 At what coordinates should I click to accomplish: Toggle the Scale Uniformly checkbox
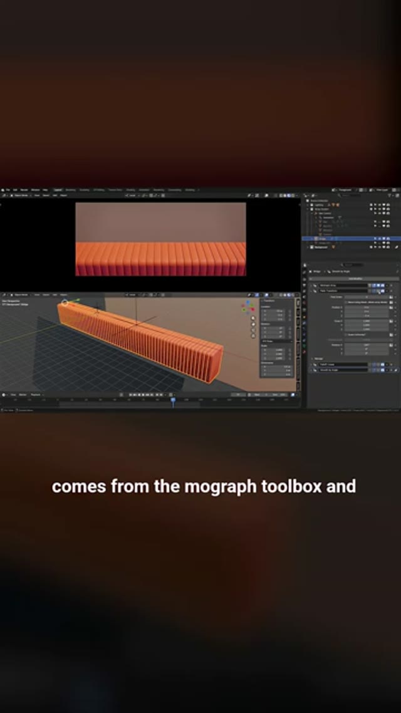click(346, 335)
